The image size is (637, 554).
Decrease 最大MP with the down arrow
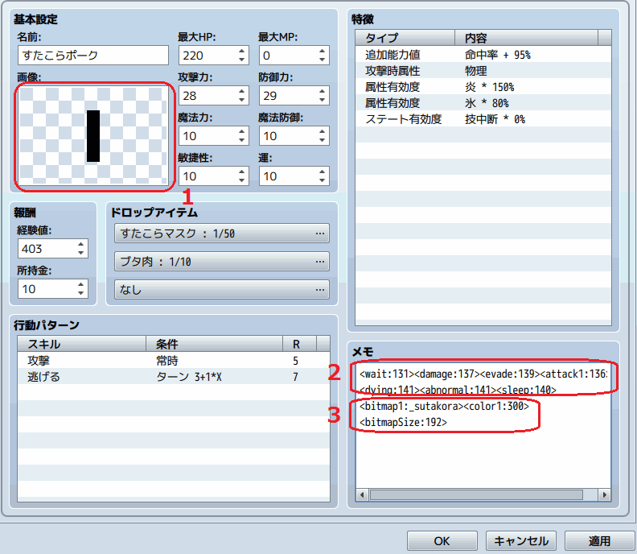(x=323, y=60)
